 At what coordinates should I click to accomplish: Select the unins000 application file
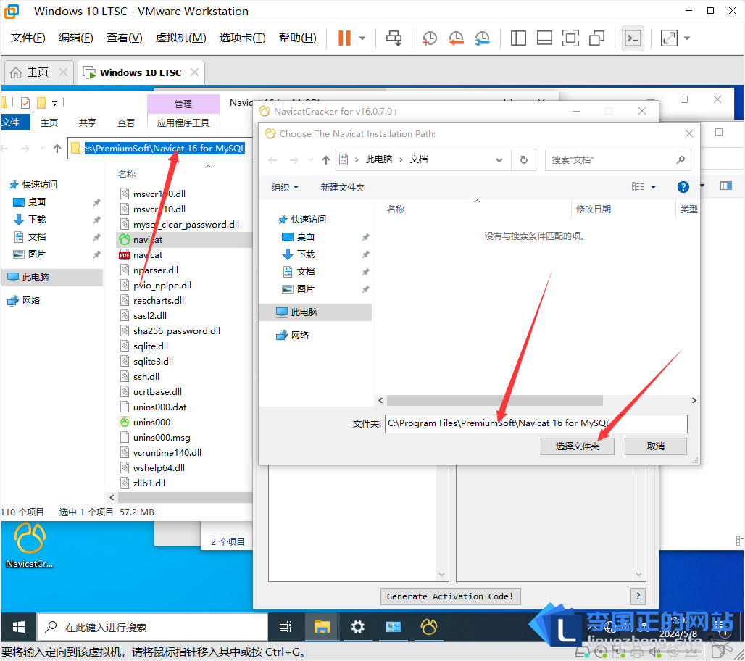click(x=151, y=423)
